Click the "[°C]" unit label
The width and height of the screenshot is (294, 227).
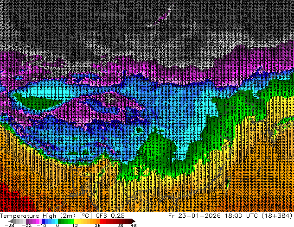[85, 216]
